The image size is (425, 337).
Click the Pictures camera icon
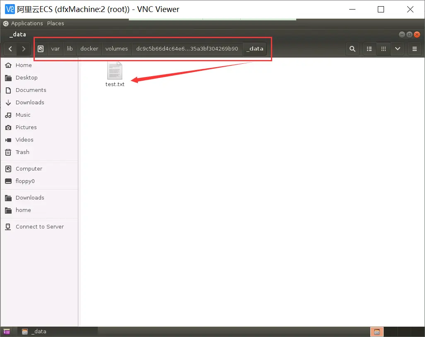[8, 128]
